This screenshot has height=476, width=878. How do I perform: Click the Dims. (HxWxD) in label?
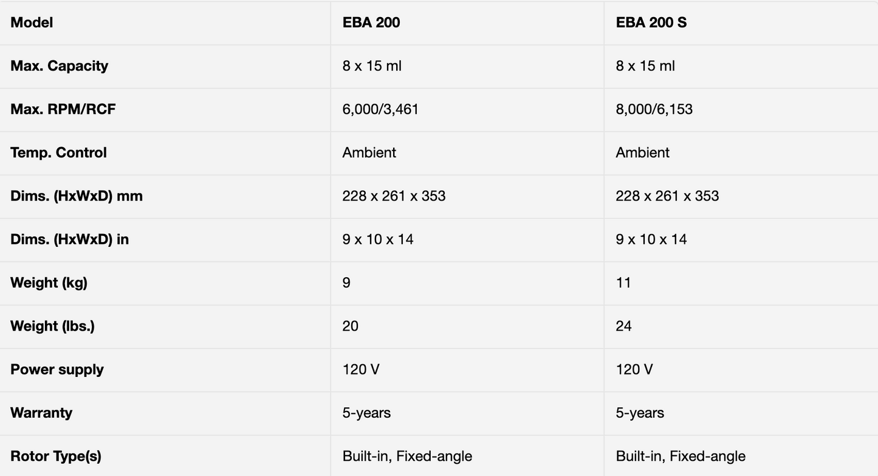click(69, 240)
